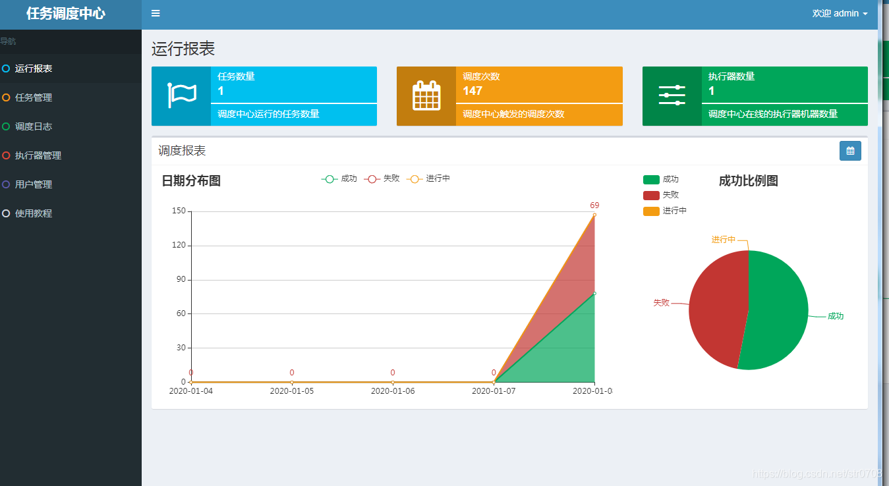889x486 pixels.
Task: Click the 成功比例图 chart title
Action: point(749,181)
